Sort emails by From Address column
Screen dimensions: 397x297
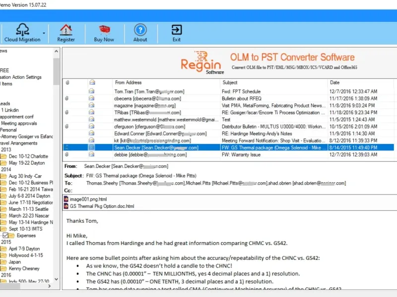tap(128, 82)
